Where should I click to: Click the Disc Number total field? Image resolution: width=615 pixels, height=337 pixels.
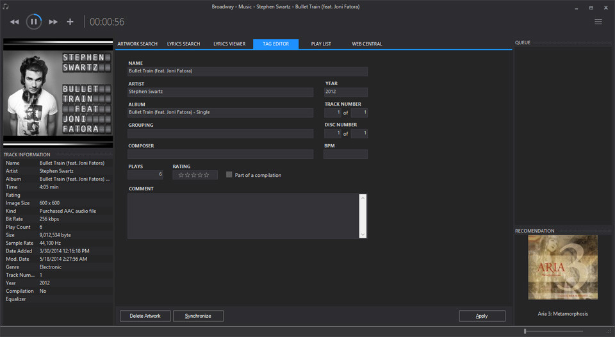pos(359,133)
